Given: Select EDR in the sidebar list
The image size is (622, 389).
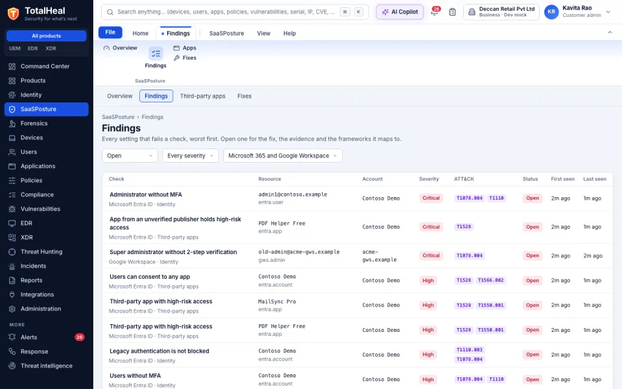Looking at the screenshot, I should coord(47,224).
